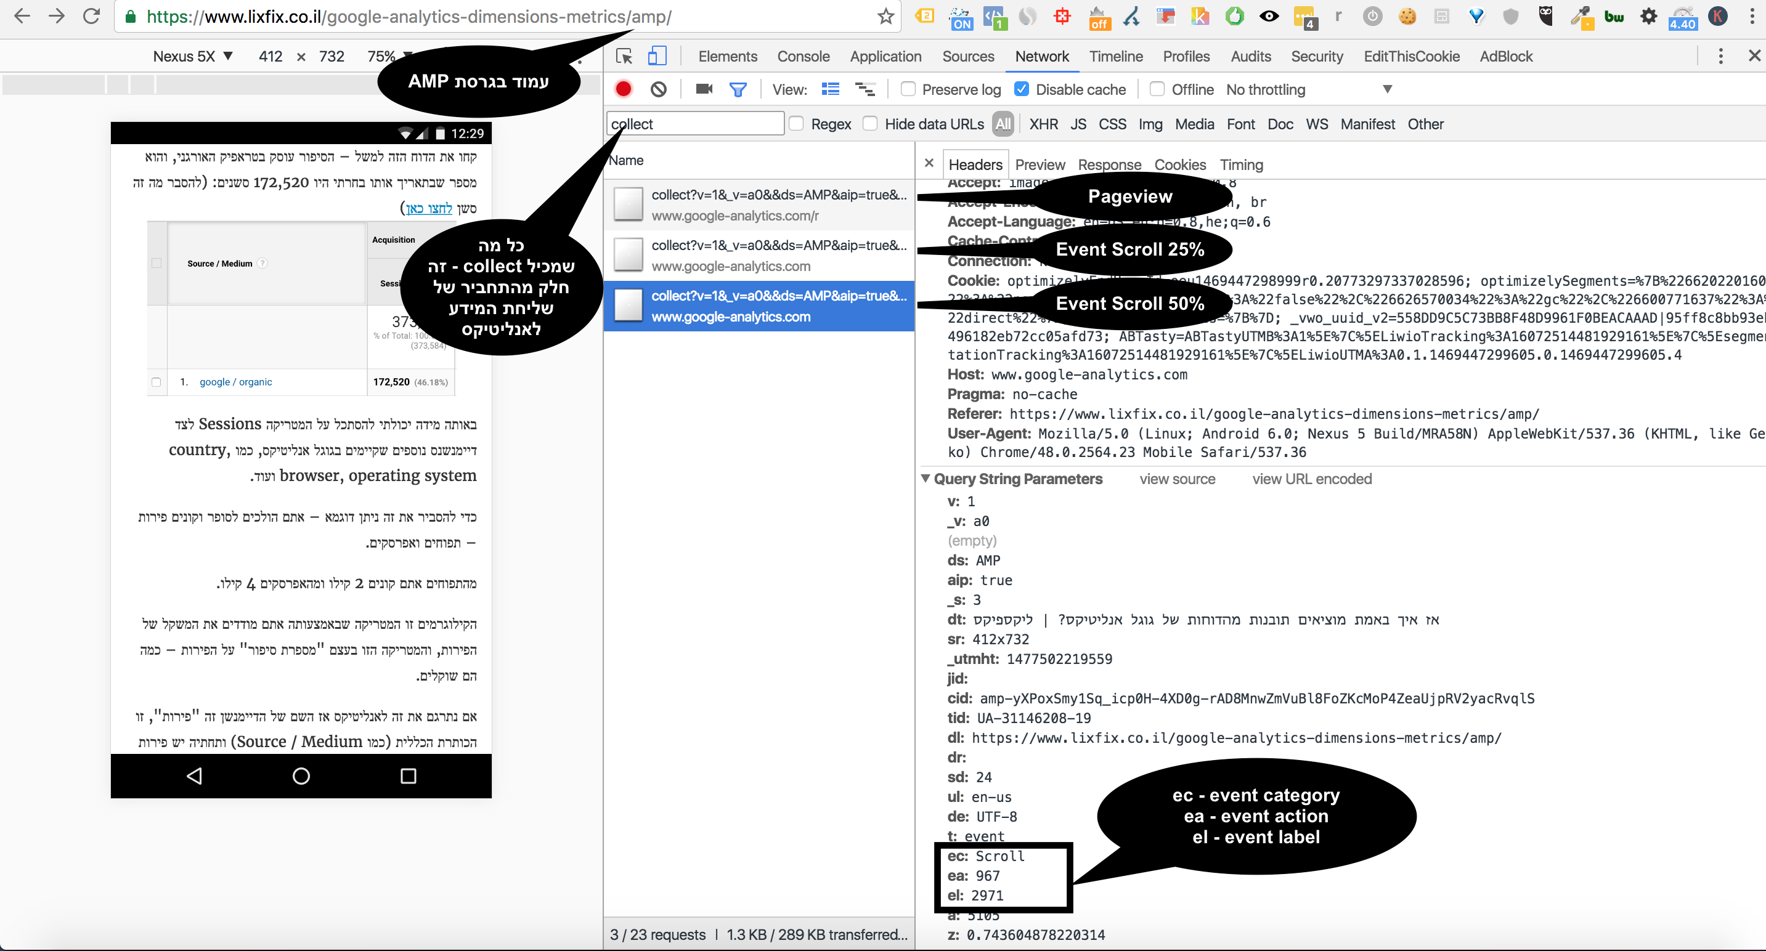Image resolution: width=1766 pixels, height=951 pixels.
Task: Toggle the network filter funnel icon
Action: coord(738,89)
